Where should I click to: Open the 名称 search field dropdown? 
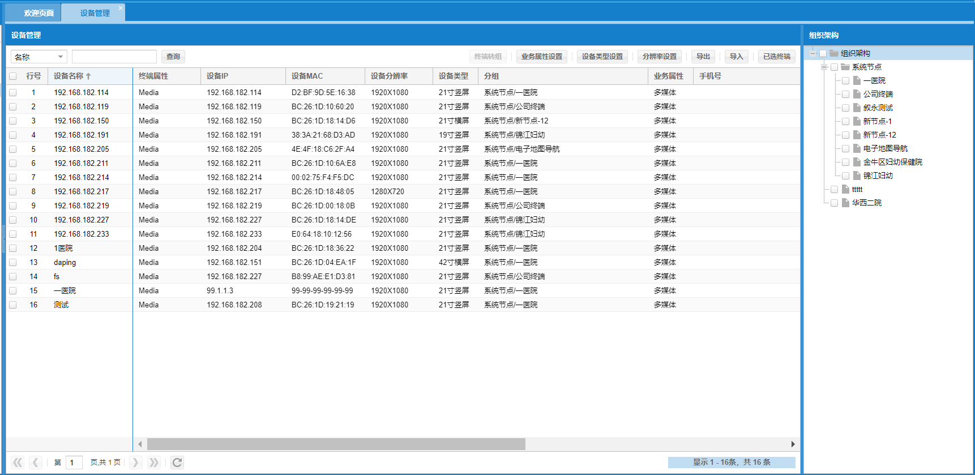pos(61,57)
